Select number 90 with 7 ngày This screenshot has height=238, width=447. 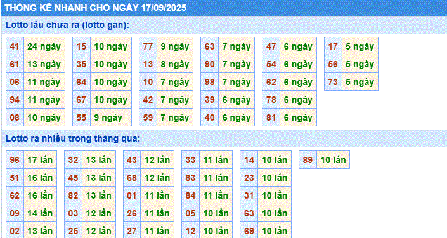pyautogui.click(x=210, y=64)
